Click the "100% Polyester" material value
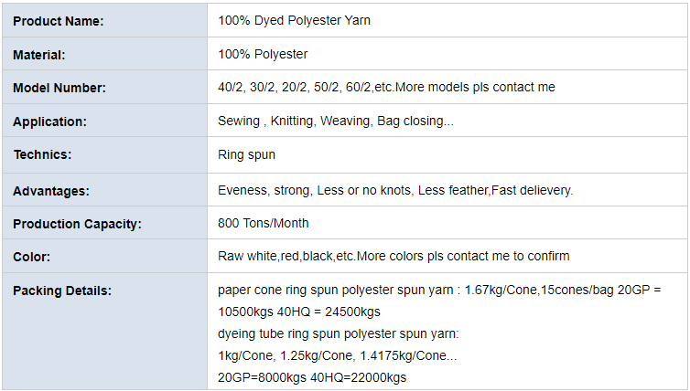This screenshot has width=690, height=391. (263, 54)
